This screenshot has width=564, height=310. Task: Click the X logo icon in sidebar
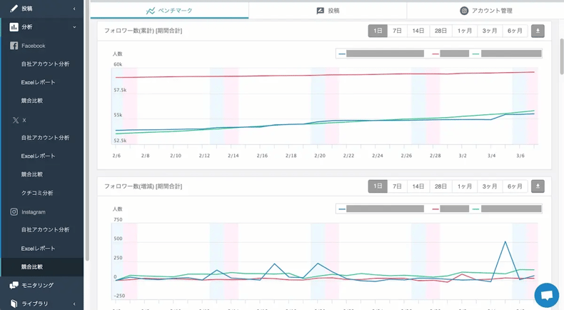[16, 120]
